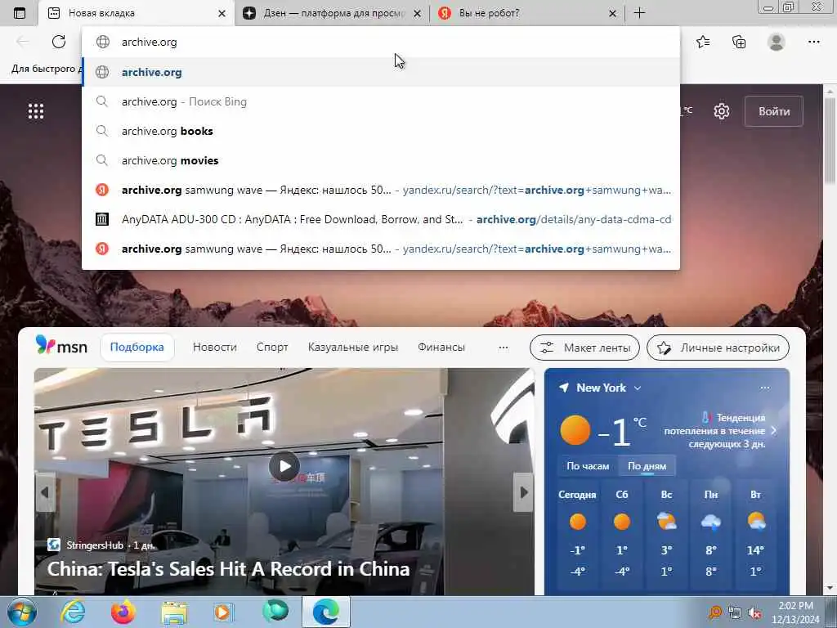Select the Вт forecast day

(755, 532)
